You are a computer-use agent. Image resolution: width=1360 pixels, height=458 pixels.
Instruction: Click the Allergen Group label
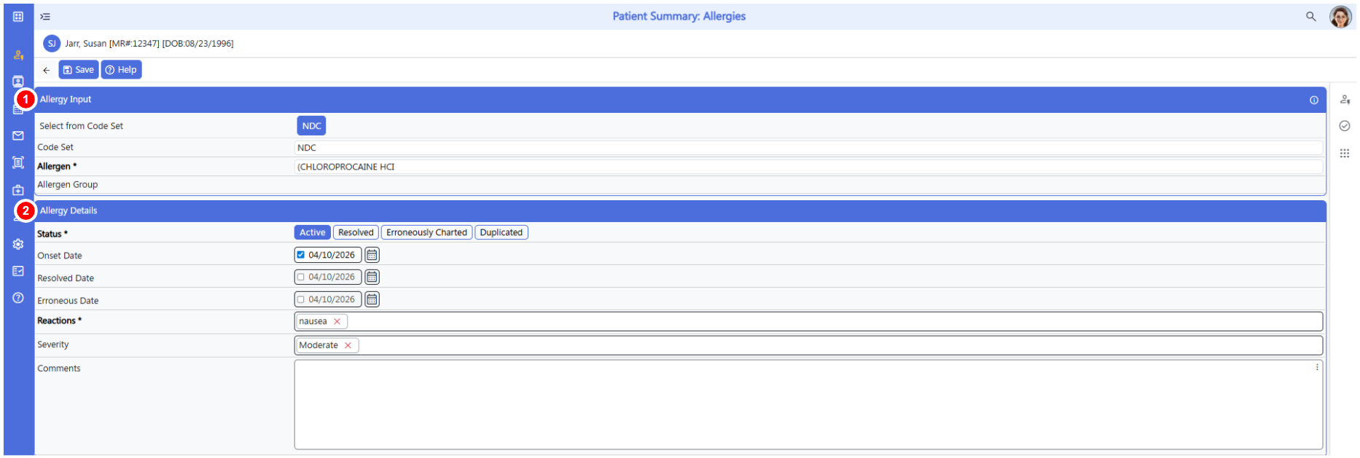click(x=68, y=185)
